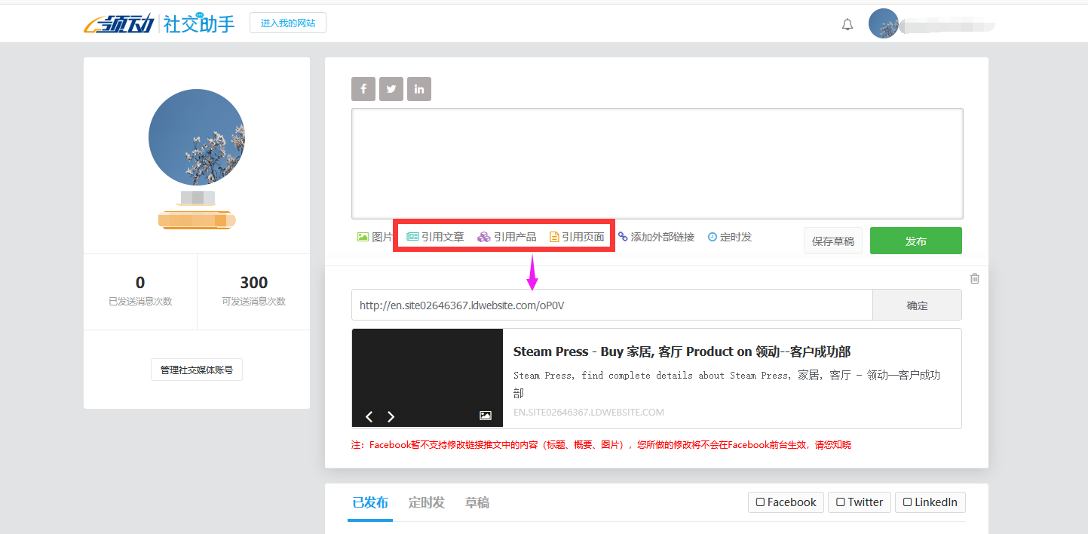This screenshot has width=1088, height=534.
Task: Click the 管理社交媒体账号 button
Action: 196,370
